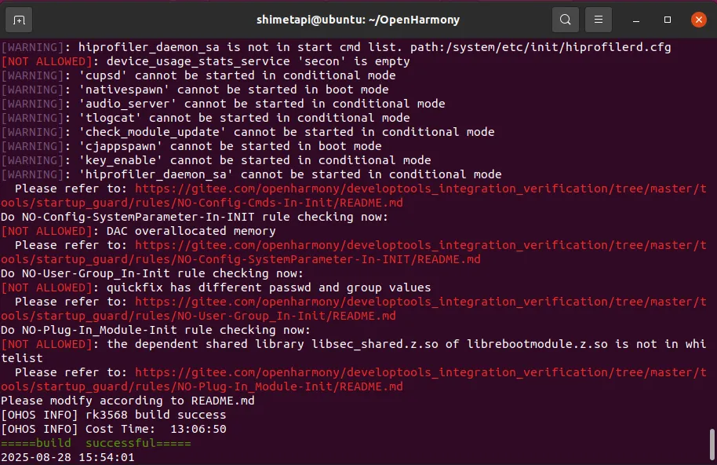
Task: Click the quickfix passwd and group error
Action: [x=268, y=287]
